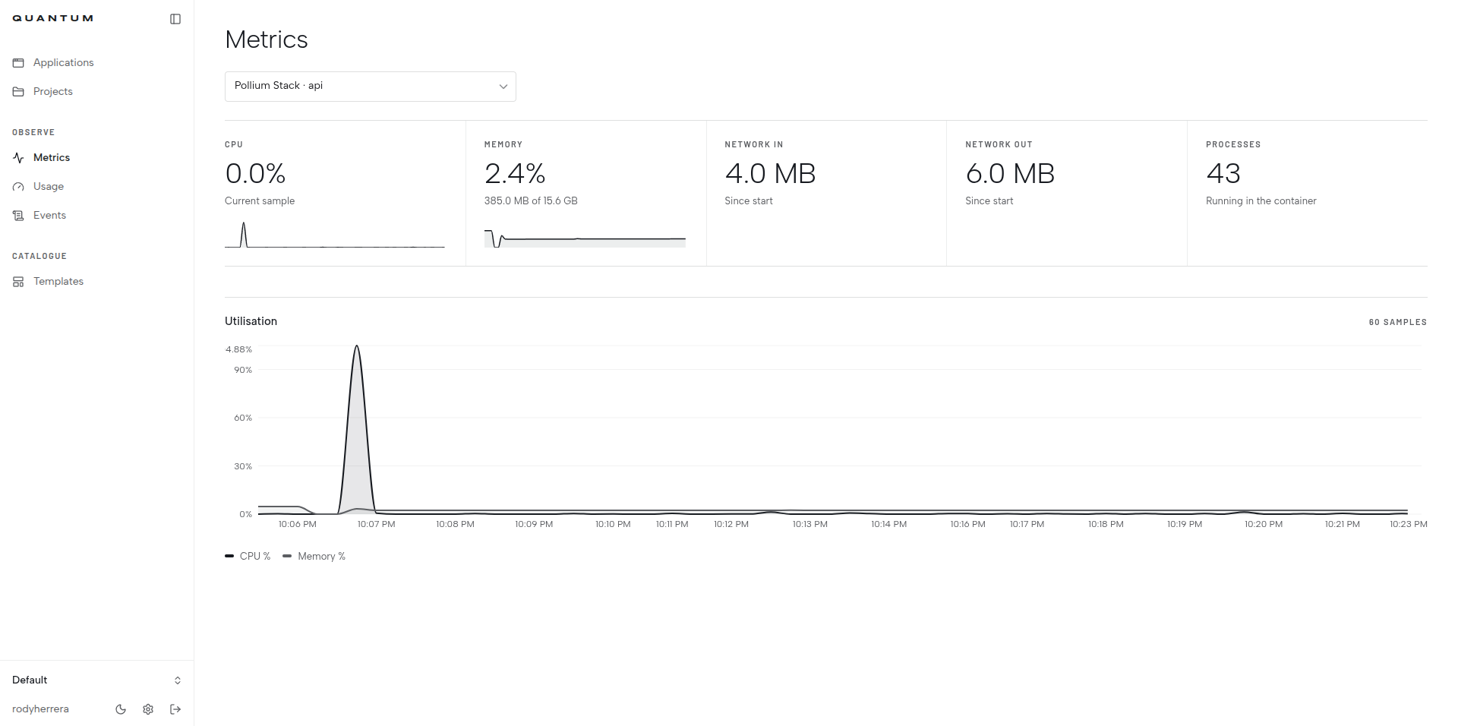1458x726 pixels.
Task: Click the Events log icon
Action: click(18, 216)
